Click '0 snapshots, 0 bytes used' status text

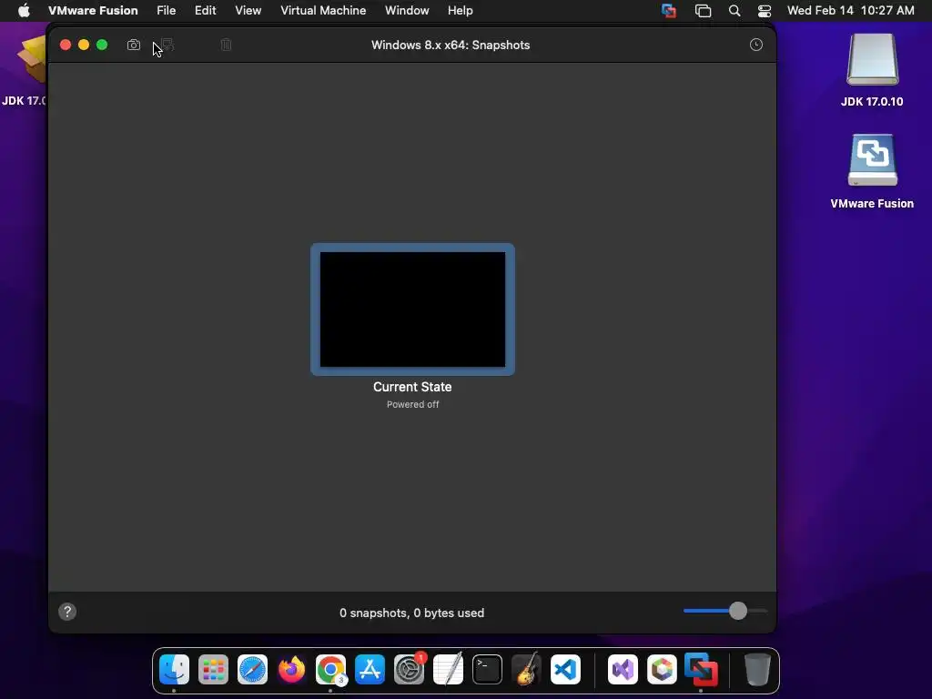click(x=412, y=613)
